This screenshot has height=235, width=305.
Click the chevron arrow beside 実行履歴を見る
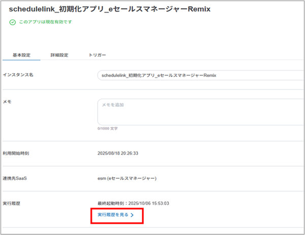pos(132,215)
